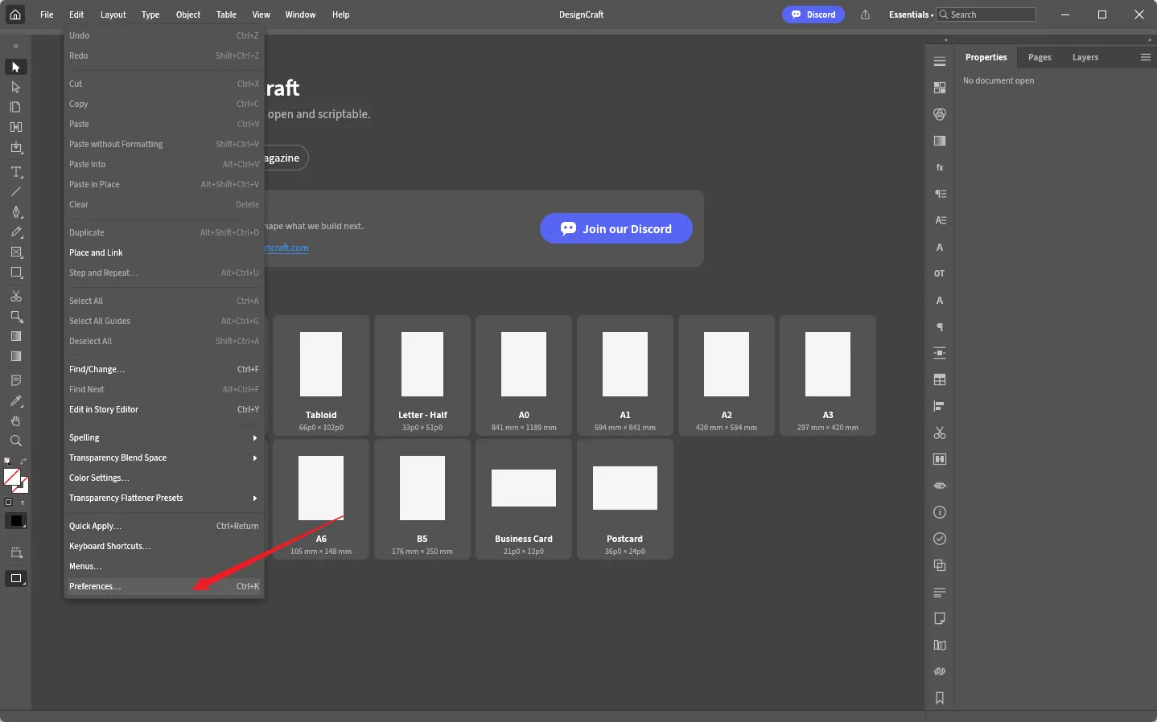Swap fill and stroke arrow

pos(23,462)
